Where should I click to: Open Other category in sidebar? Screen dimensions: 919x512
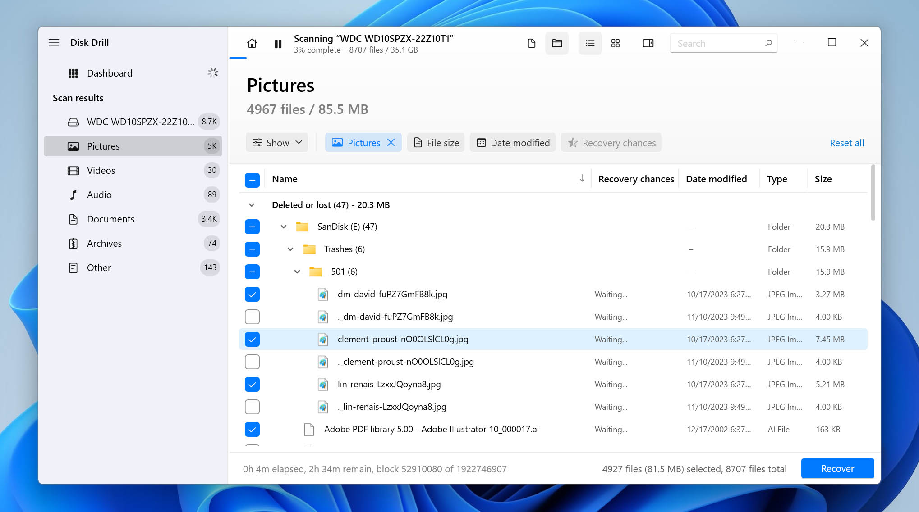[x=133, y=267]
